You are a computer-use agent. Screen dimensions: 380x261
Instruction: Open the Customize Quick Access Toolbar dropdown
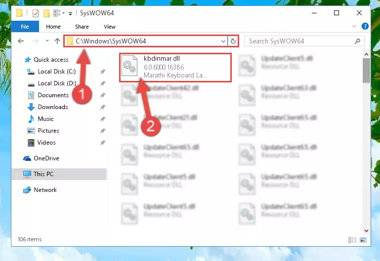point(70,13)
